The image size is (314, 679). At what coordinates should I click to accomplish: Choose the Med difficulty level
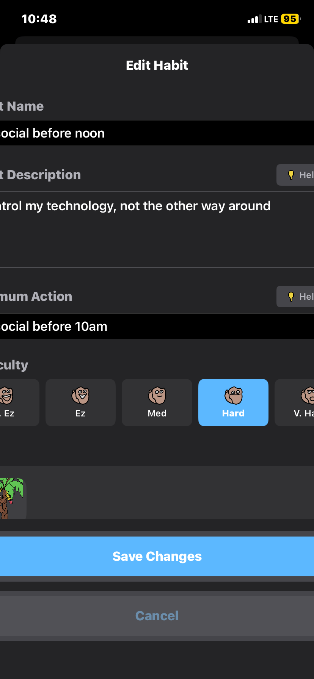pos(157,402)
